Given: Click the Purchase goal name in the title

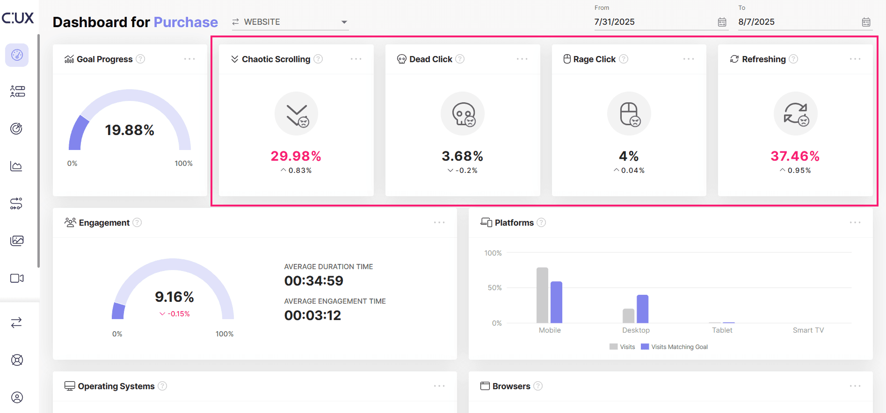Looking at the screenshot, I should pos(186,22).
